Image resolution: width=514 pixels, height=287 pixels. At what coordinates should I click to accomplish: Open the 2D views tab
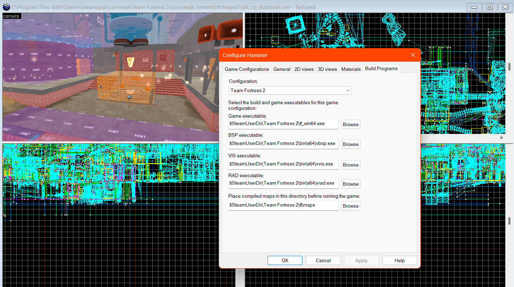tap(304, 69)
